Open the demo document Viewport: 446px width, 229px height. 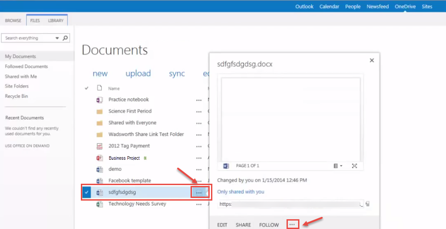(115, 169)
